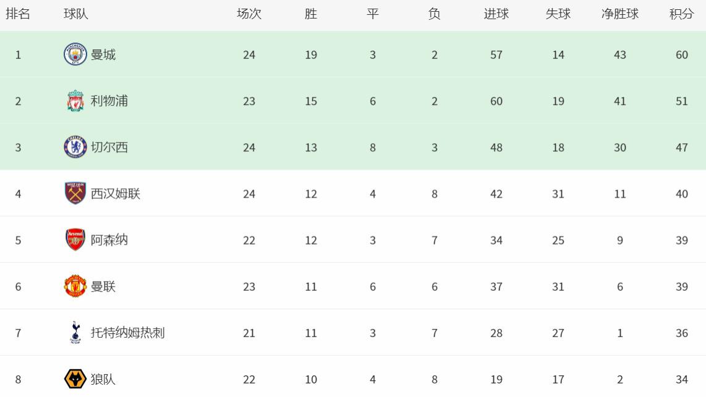Click the 场次 column header
This screenshot has height=397, width=706.
coord(249,14)
